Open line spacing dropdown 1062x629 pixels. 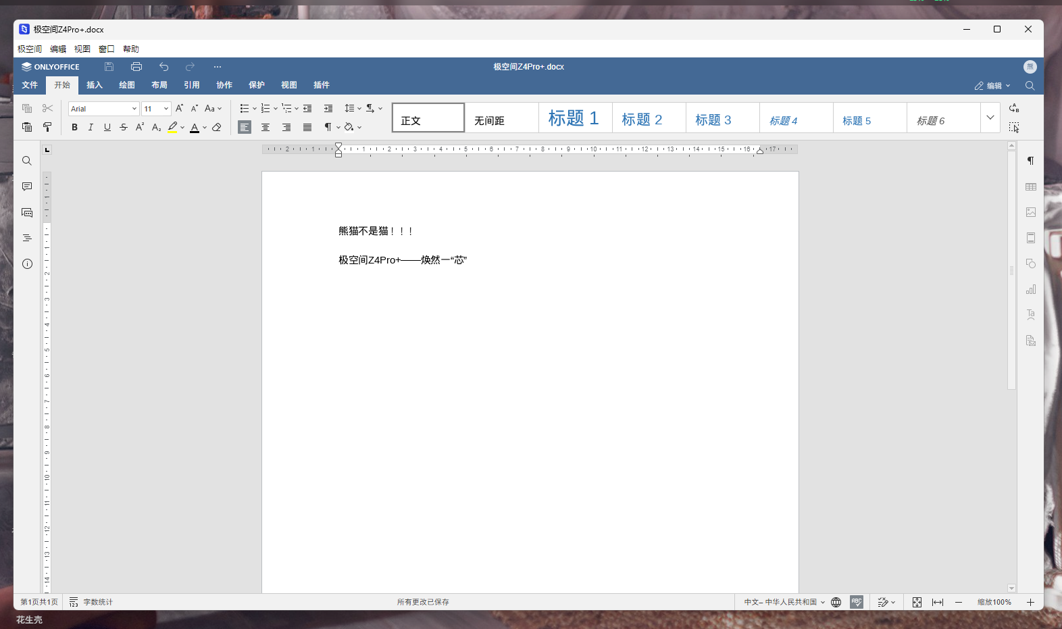click(x=353, y=108)
